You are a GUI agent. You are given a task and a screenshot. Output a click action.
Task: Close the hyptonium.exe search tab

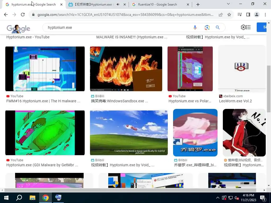point(61,4)
